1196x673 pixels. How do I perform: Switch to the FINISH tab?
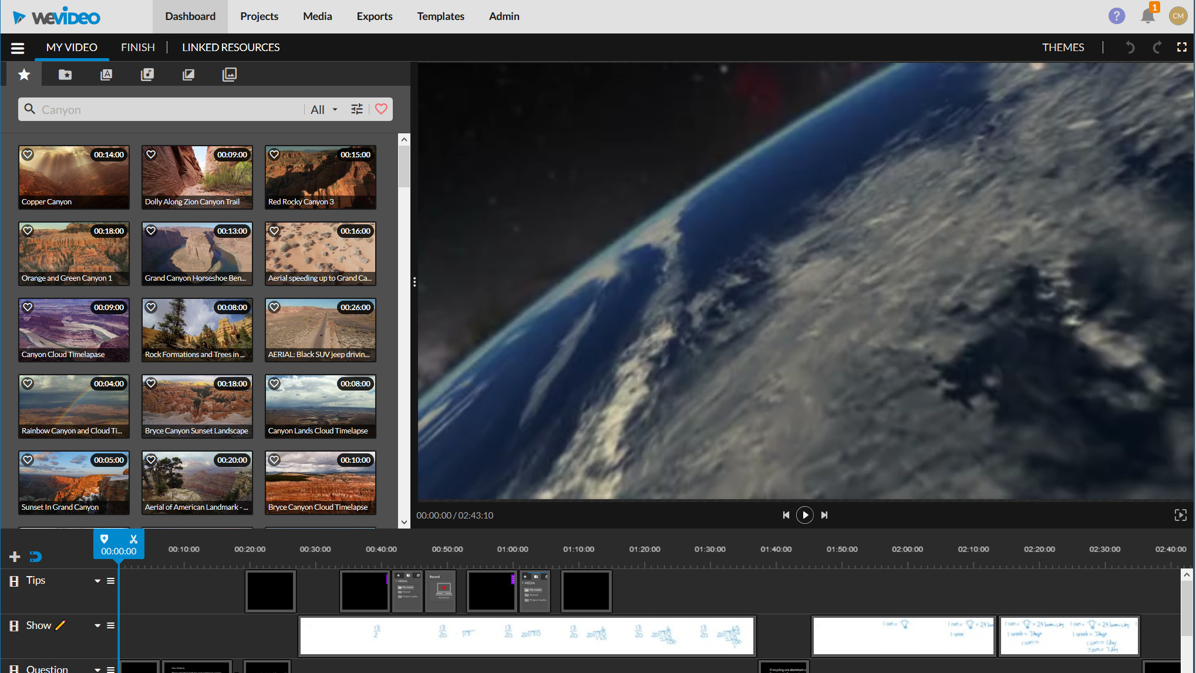click(137, 47)
